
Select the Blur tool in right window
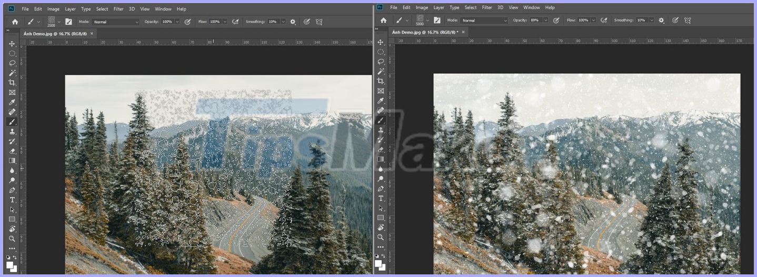click(x=381, y=169)
